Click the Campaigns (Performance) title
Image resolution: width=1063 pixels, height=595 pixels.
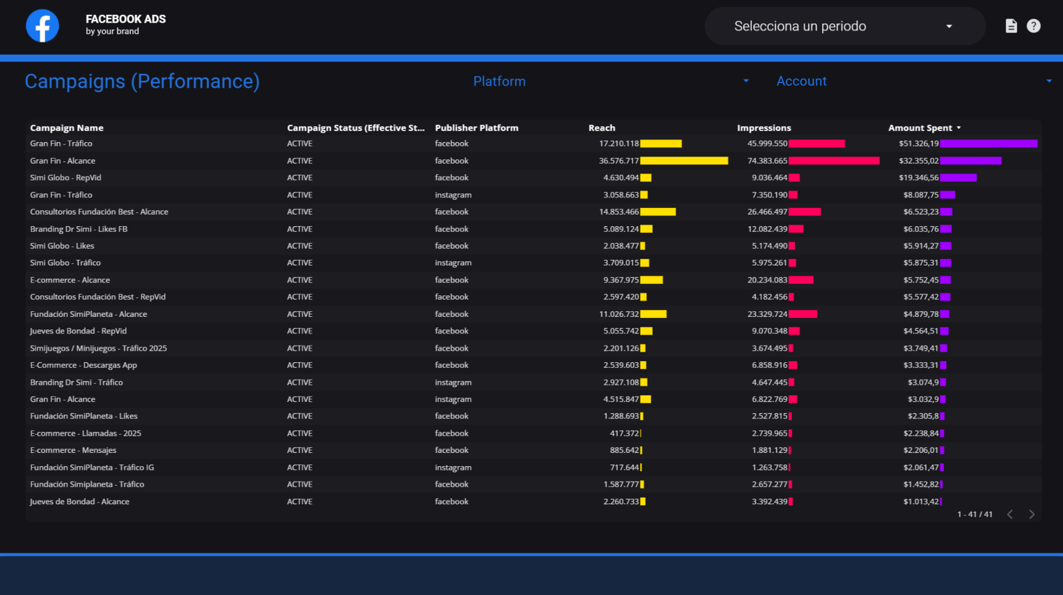pos(142,81)
